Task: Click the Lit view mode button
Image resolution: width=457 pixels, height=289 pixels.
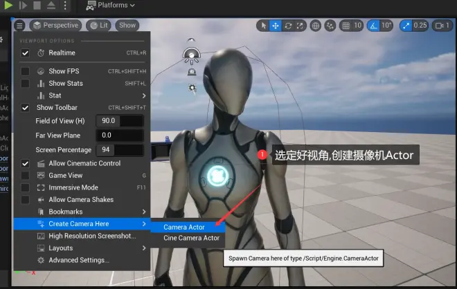Action: point(99,26)
